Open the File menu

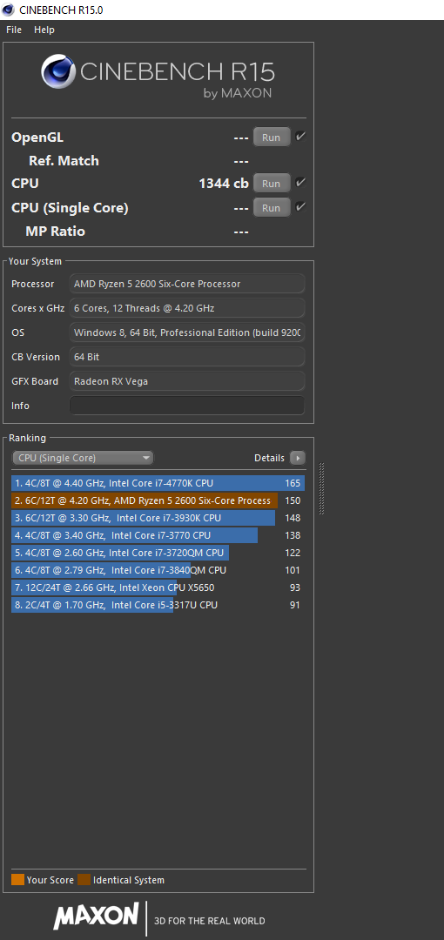coord(14,30)
